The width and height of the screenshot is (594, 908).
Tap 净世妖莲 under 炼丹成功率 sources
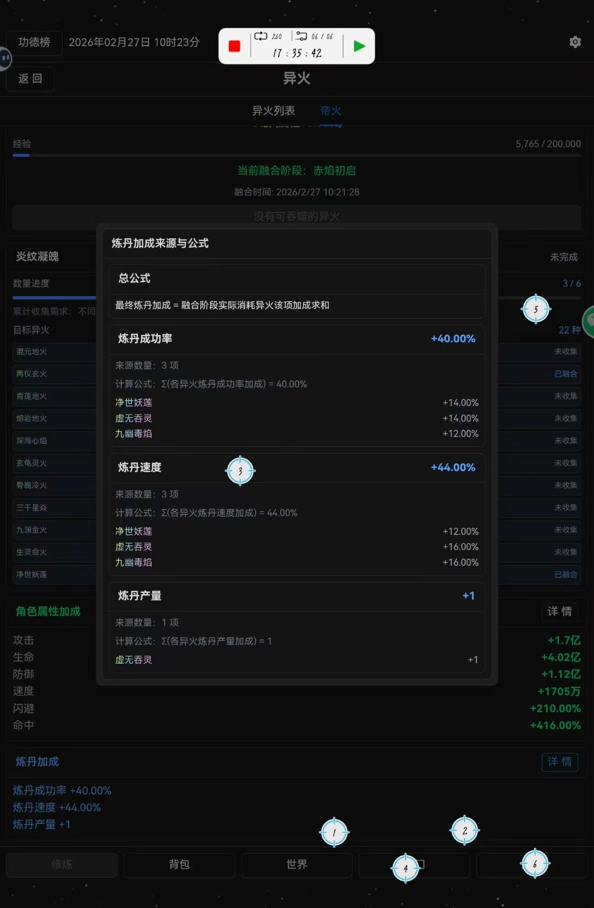tap(134, 403)
